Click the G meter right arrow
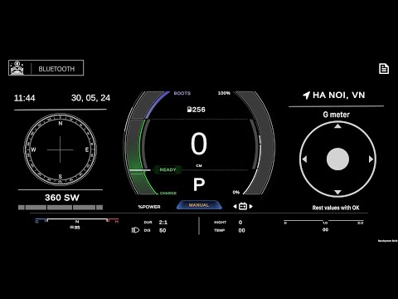Image resolution: width=398 pixels, height=299 pixels. 371,159
